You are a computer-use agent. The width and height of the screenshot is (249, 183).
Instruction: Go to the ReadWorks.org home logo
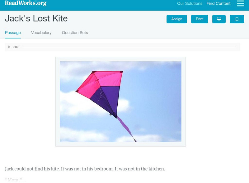26,3
